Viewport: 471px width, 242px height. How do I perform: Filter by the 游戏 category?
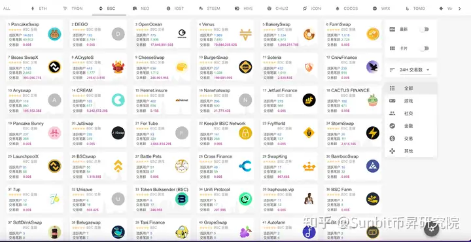click(411, 101)
